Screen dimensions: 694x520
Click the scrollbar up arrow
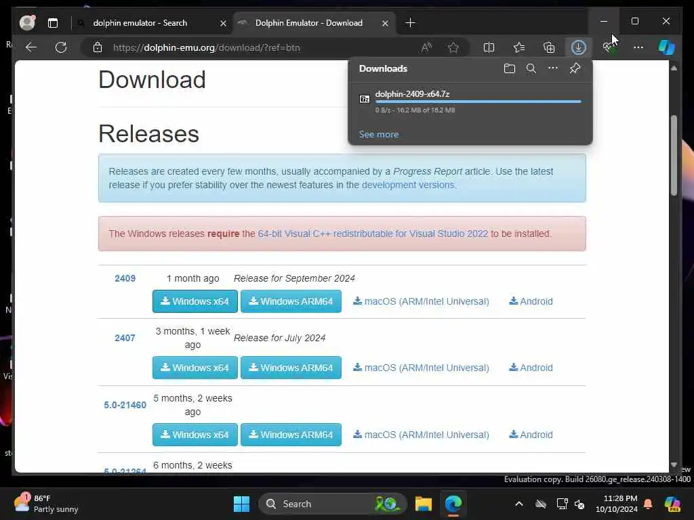674,68
